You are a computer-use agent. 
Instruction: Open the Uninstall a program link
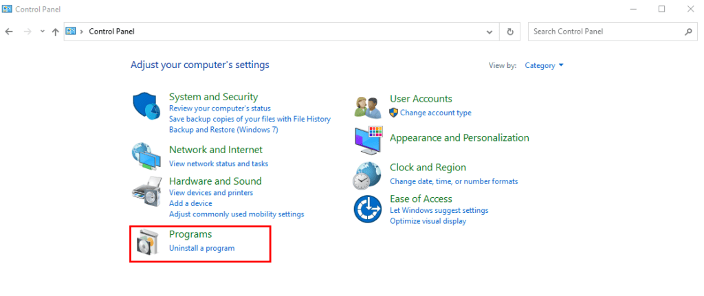point(201,248)
